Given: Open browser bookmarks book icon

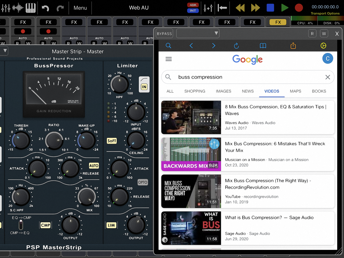Looking at the screenshot, I should 263,46.
